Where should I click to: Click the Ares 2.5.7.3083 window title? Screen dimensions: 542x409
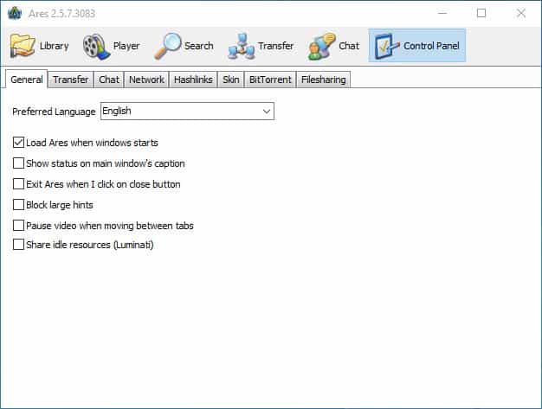click(61, 14)
